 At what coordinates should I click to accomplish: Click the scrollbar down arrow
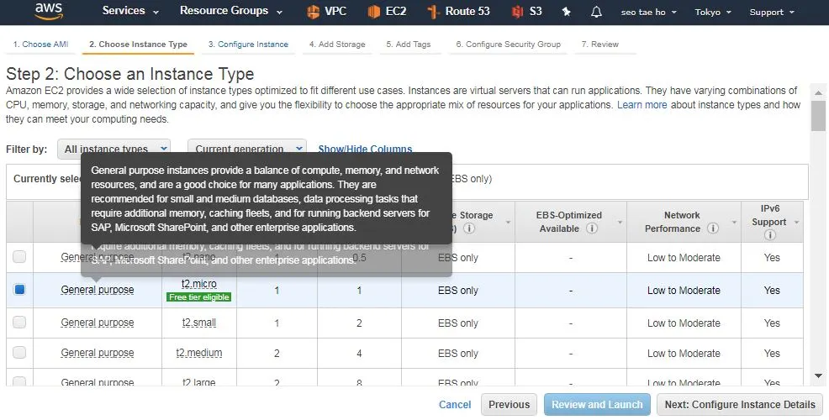click(818, 375)
